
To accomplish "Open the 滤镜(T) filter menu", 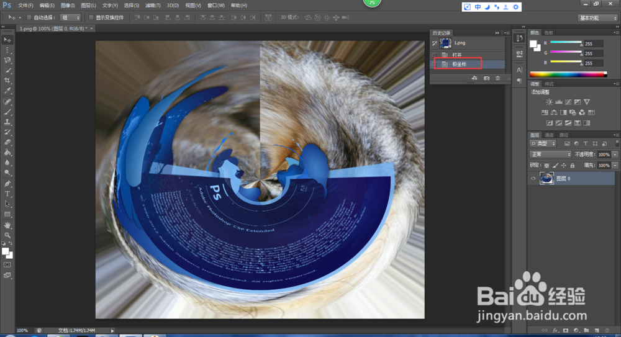I will pyautogui.click(x=153, y=5).
